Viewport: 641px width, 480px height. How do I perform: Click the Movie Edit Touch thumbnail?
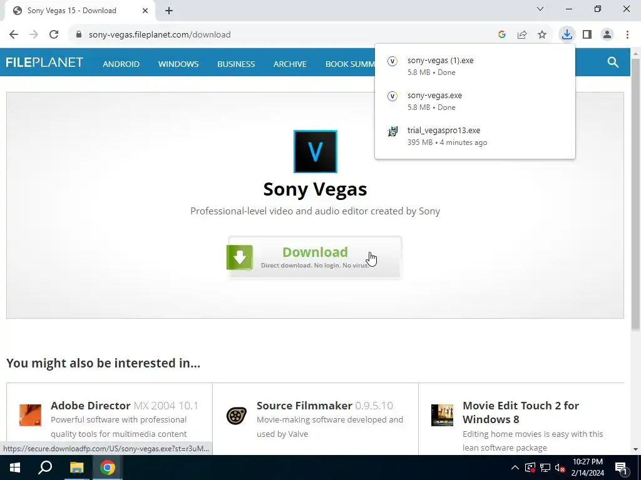point(443,415)
